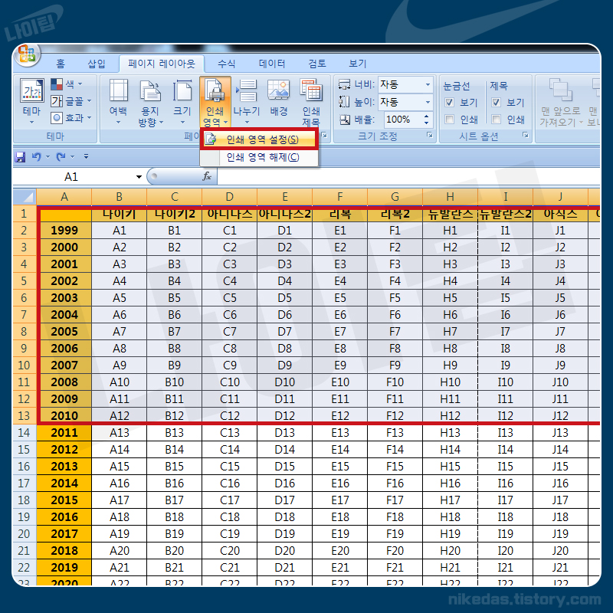This screenshot has height=613, width=613.
Task: Open the Name Box dropdown arrow
Action: tap(139, 177)
